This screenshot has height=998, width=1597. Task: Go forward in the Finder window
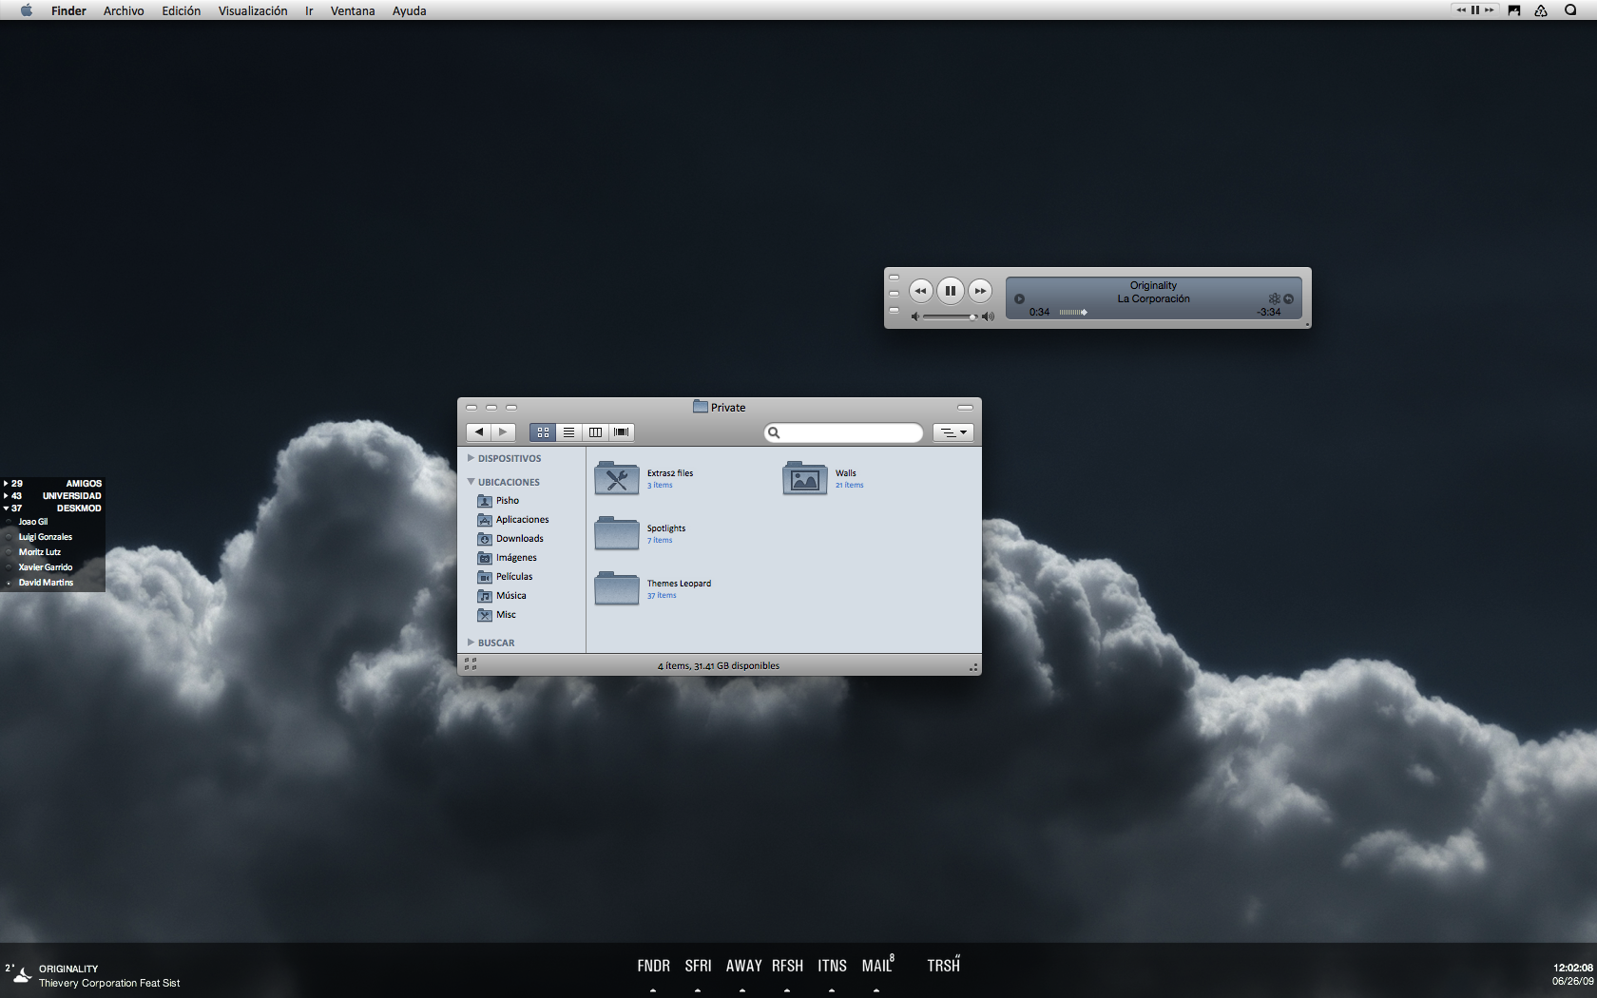pyautogui.click(x=504, y=432)
